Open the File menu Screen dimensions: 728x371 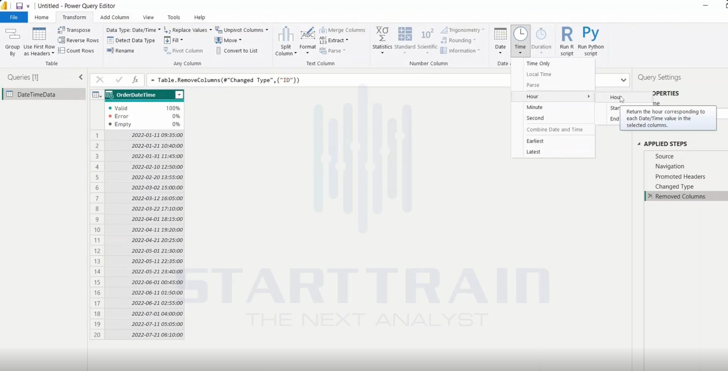(x=14, y=17)
